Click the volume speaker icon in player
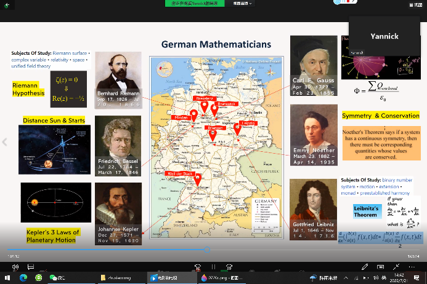 [x=15, y=266]
